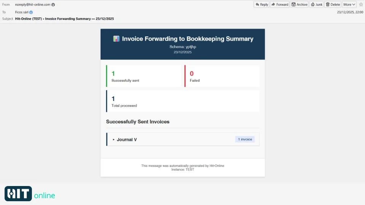Click the disclosure triangle before Journal V
This screenshot has height=205, width=365.
[x=113, y=140]
